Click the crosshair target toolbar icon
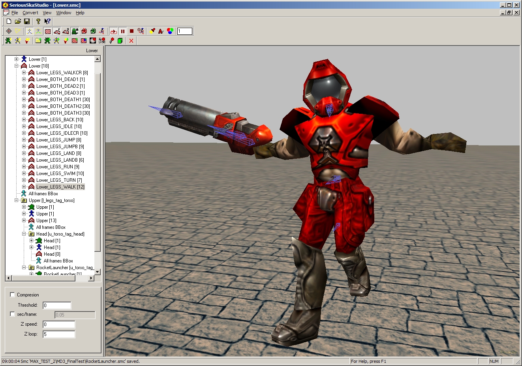 (x=9, y=31)
